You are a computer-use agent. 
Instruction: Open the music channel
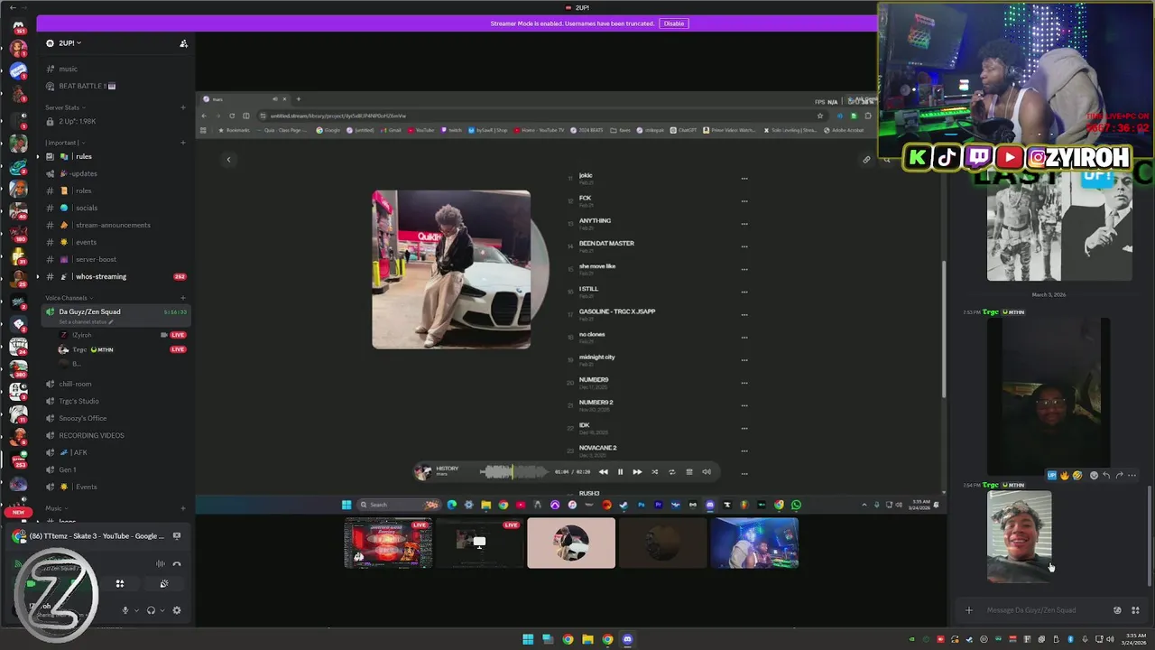click(x=115, y=69)
